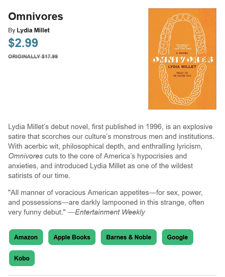This screenshot has height=277, width=225.
Task: Click author name Lydia Millet
Action: coord(33,30)
